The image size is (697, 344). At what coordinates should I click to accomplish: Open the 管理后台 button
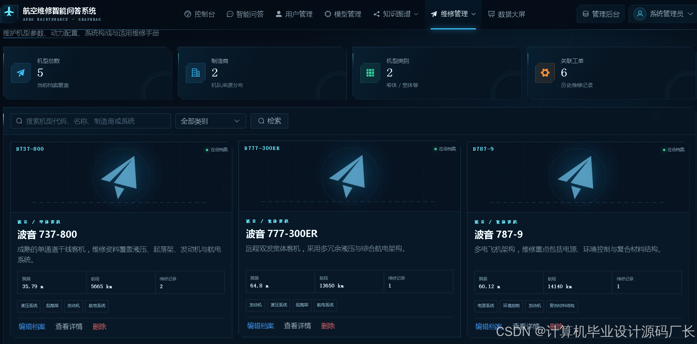click(x=601, y=14)
